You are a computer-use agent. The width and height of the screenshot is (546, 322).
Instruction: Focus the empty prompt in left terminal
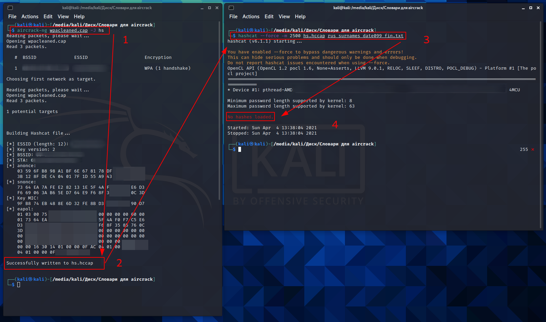19,285
